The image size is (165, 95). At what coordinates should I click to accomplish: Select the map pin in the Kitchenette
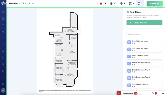click(x=74, y=35)
